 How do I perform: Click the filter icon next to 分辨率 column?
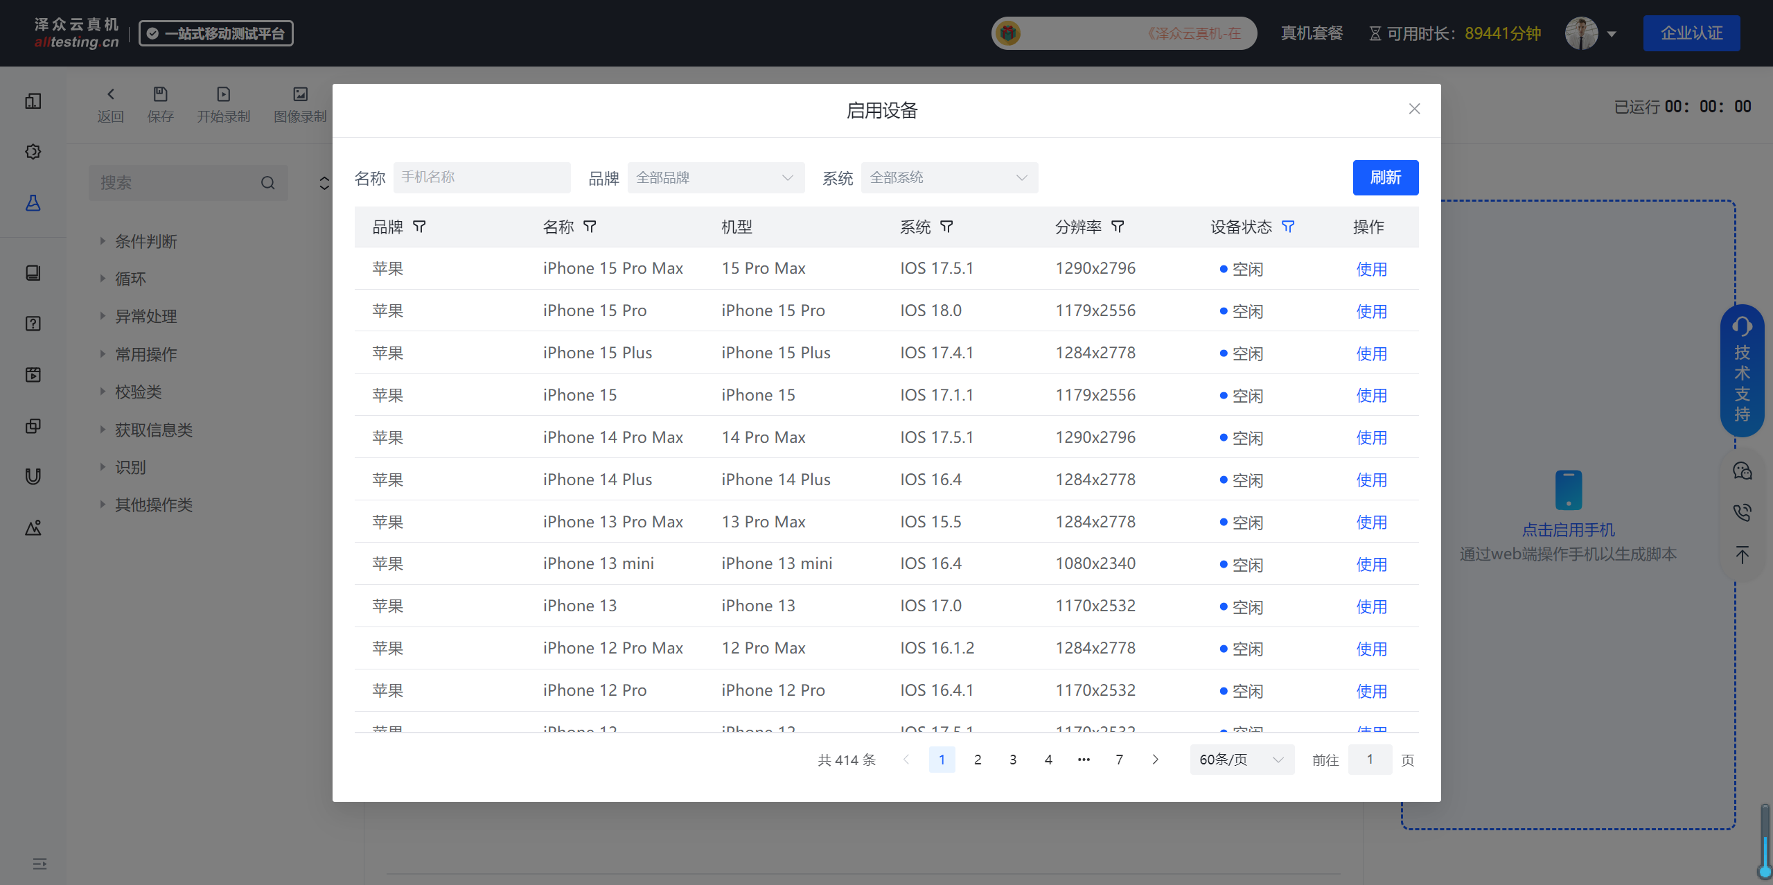coord(1118,227)
